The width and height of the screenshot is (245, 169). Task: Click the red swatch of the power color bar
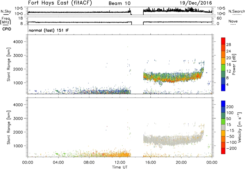click(223, 41)
